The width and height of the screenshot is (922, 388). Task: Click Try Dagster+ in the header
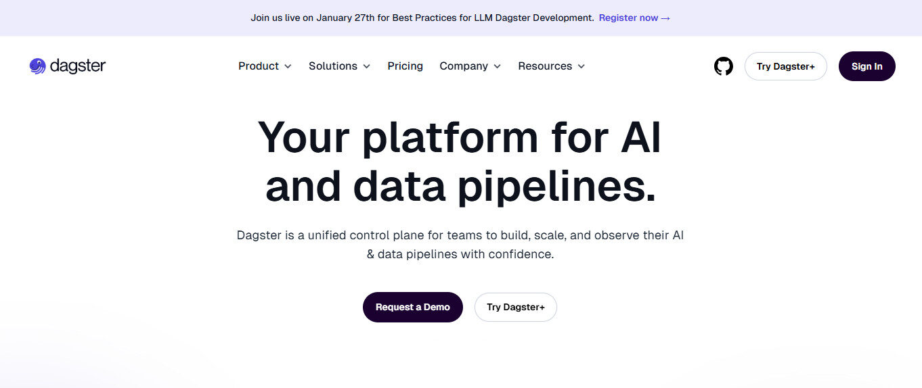point(785,66)
